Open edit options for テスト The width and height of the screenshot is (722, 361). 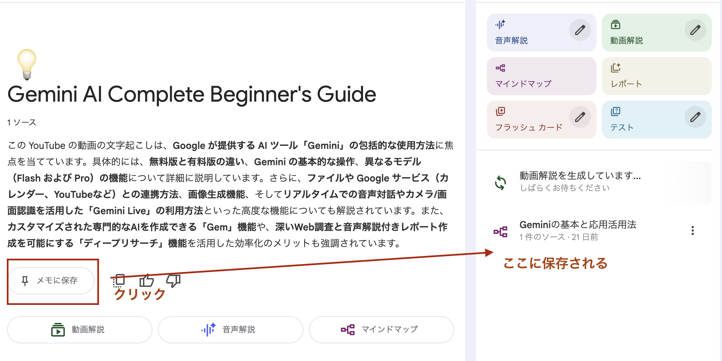[695, 117]
